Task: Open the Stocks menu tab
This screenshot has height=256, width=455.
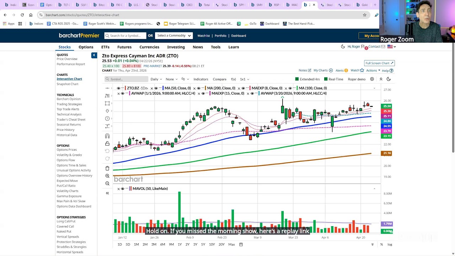Action: [65, 47]
